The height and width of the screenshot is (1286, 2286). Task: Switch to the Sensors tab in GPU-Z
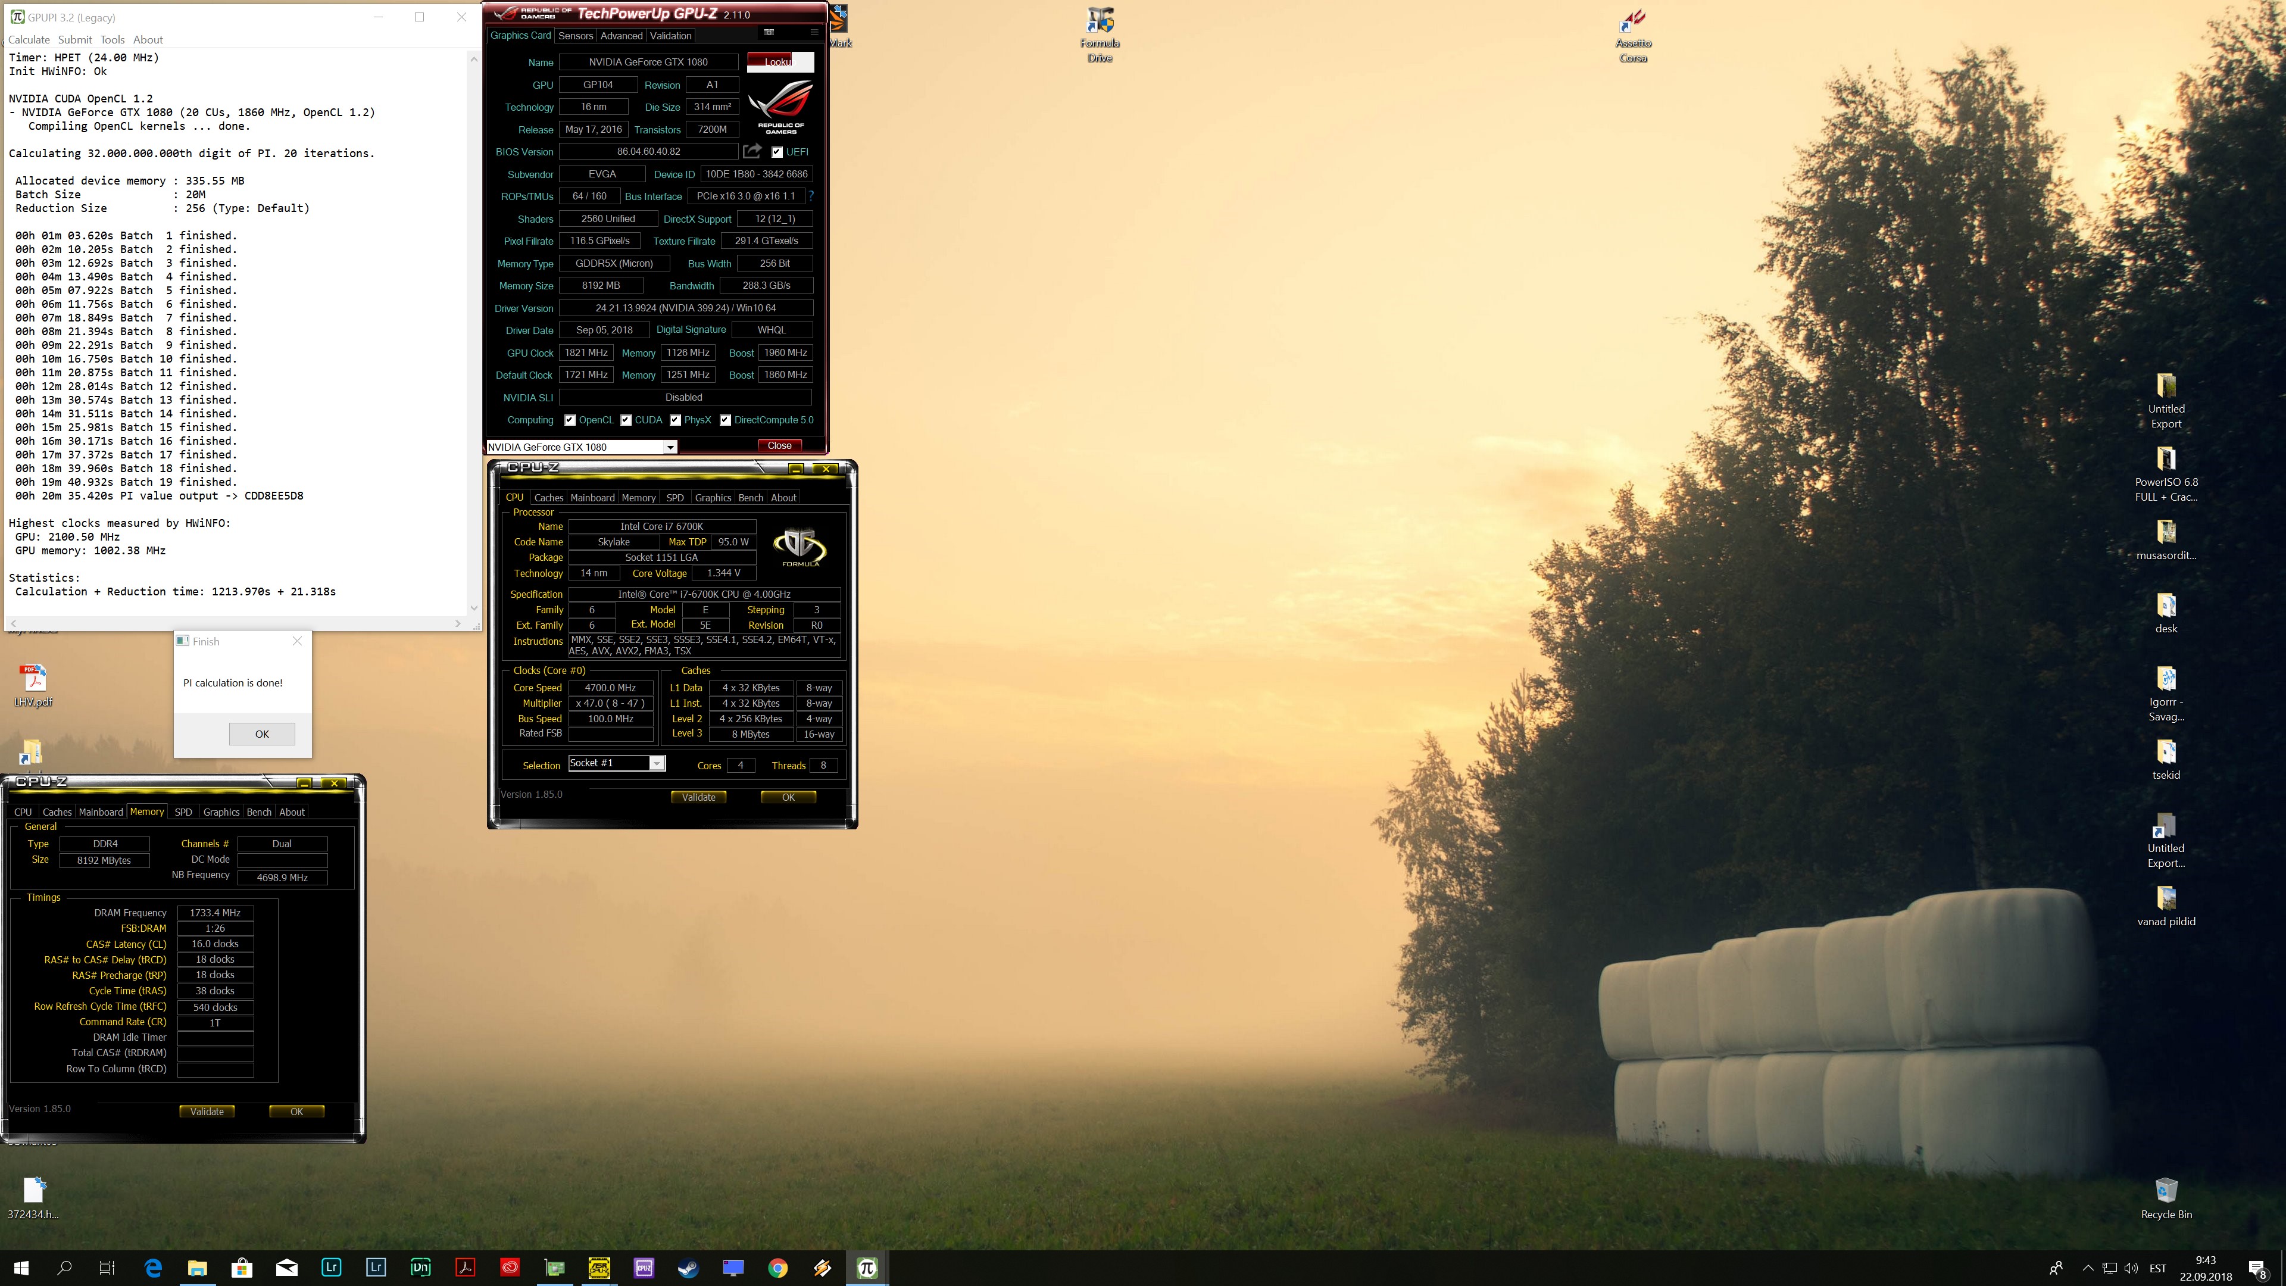pos(575,36)
